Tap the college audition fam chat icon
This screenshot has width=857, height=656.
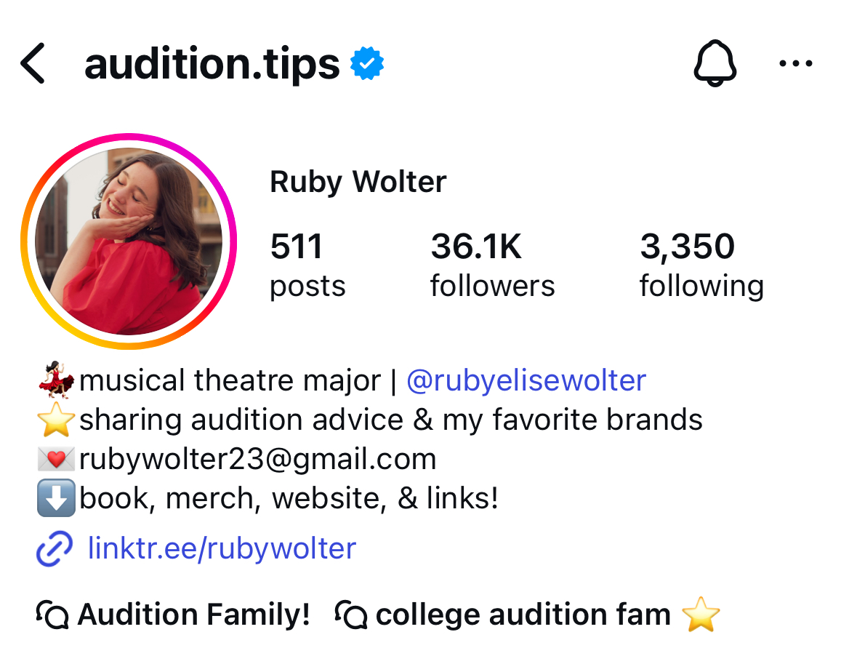352,615
